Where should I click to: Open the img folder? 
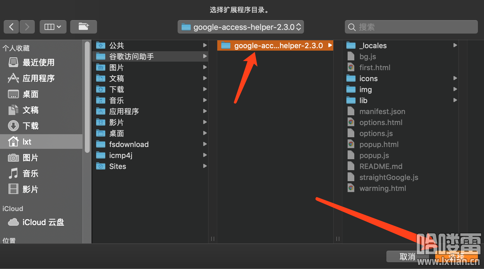(401, 89)
